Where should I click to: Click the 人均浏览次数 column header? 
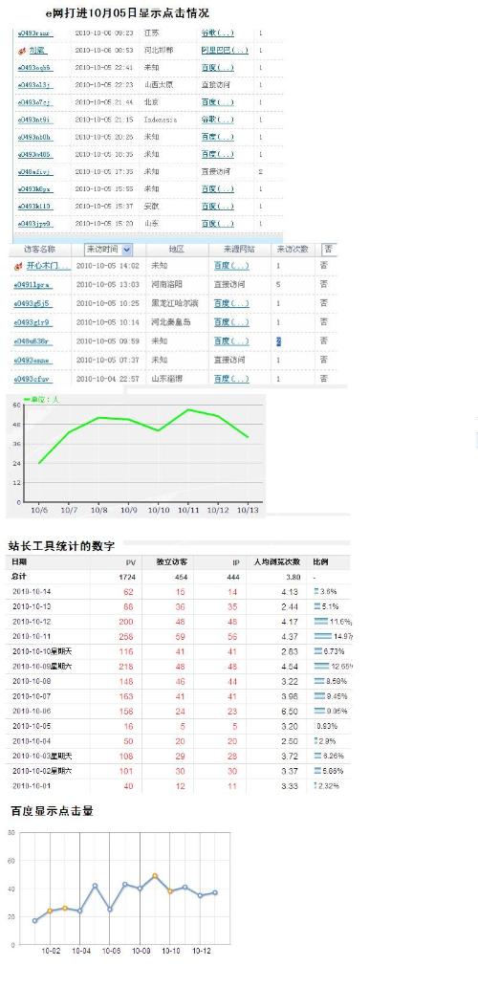click(276, 561)
